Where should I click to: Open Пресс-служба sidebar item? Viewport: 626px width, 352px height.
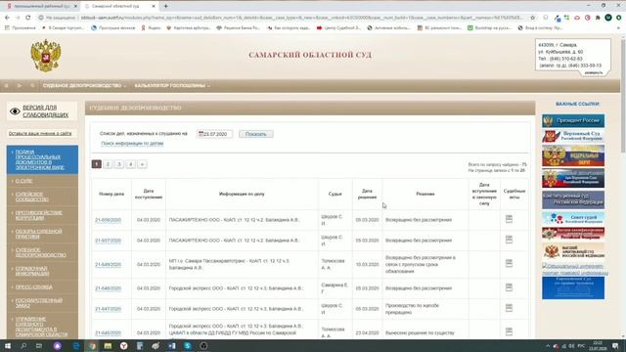(33, 286)
